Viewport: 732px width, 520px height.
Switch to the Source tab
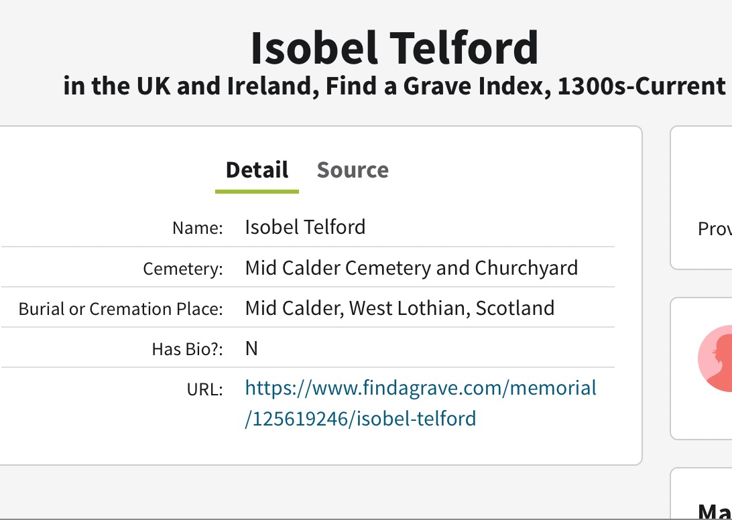(353, 170)
